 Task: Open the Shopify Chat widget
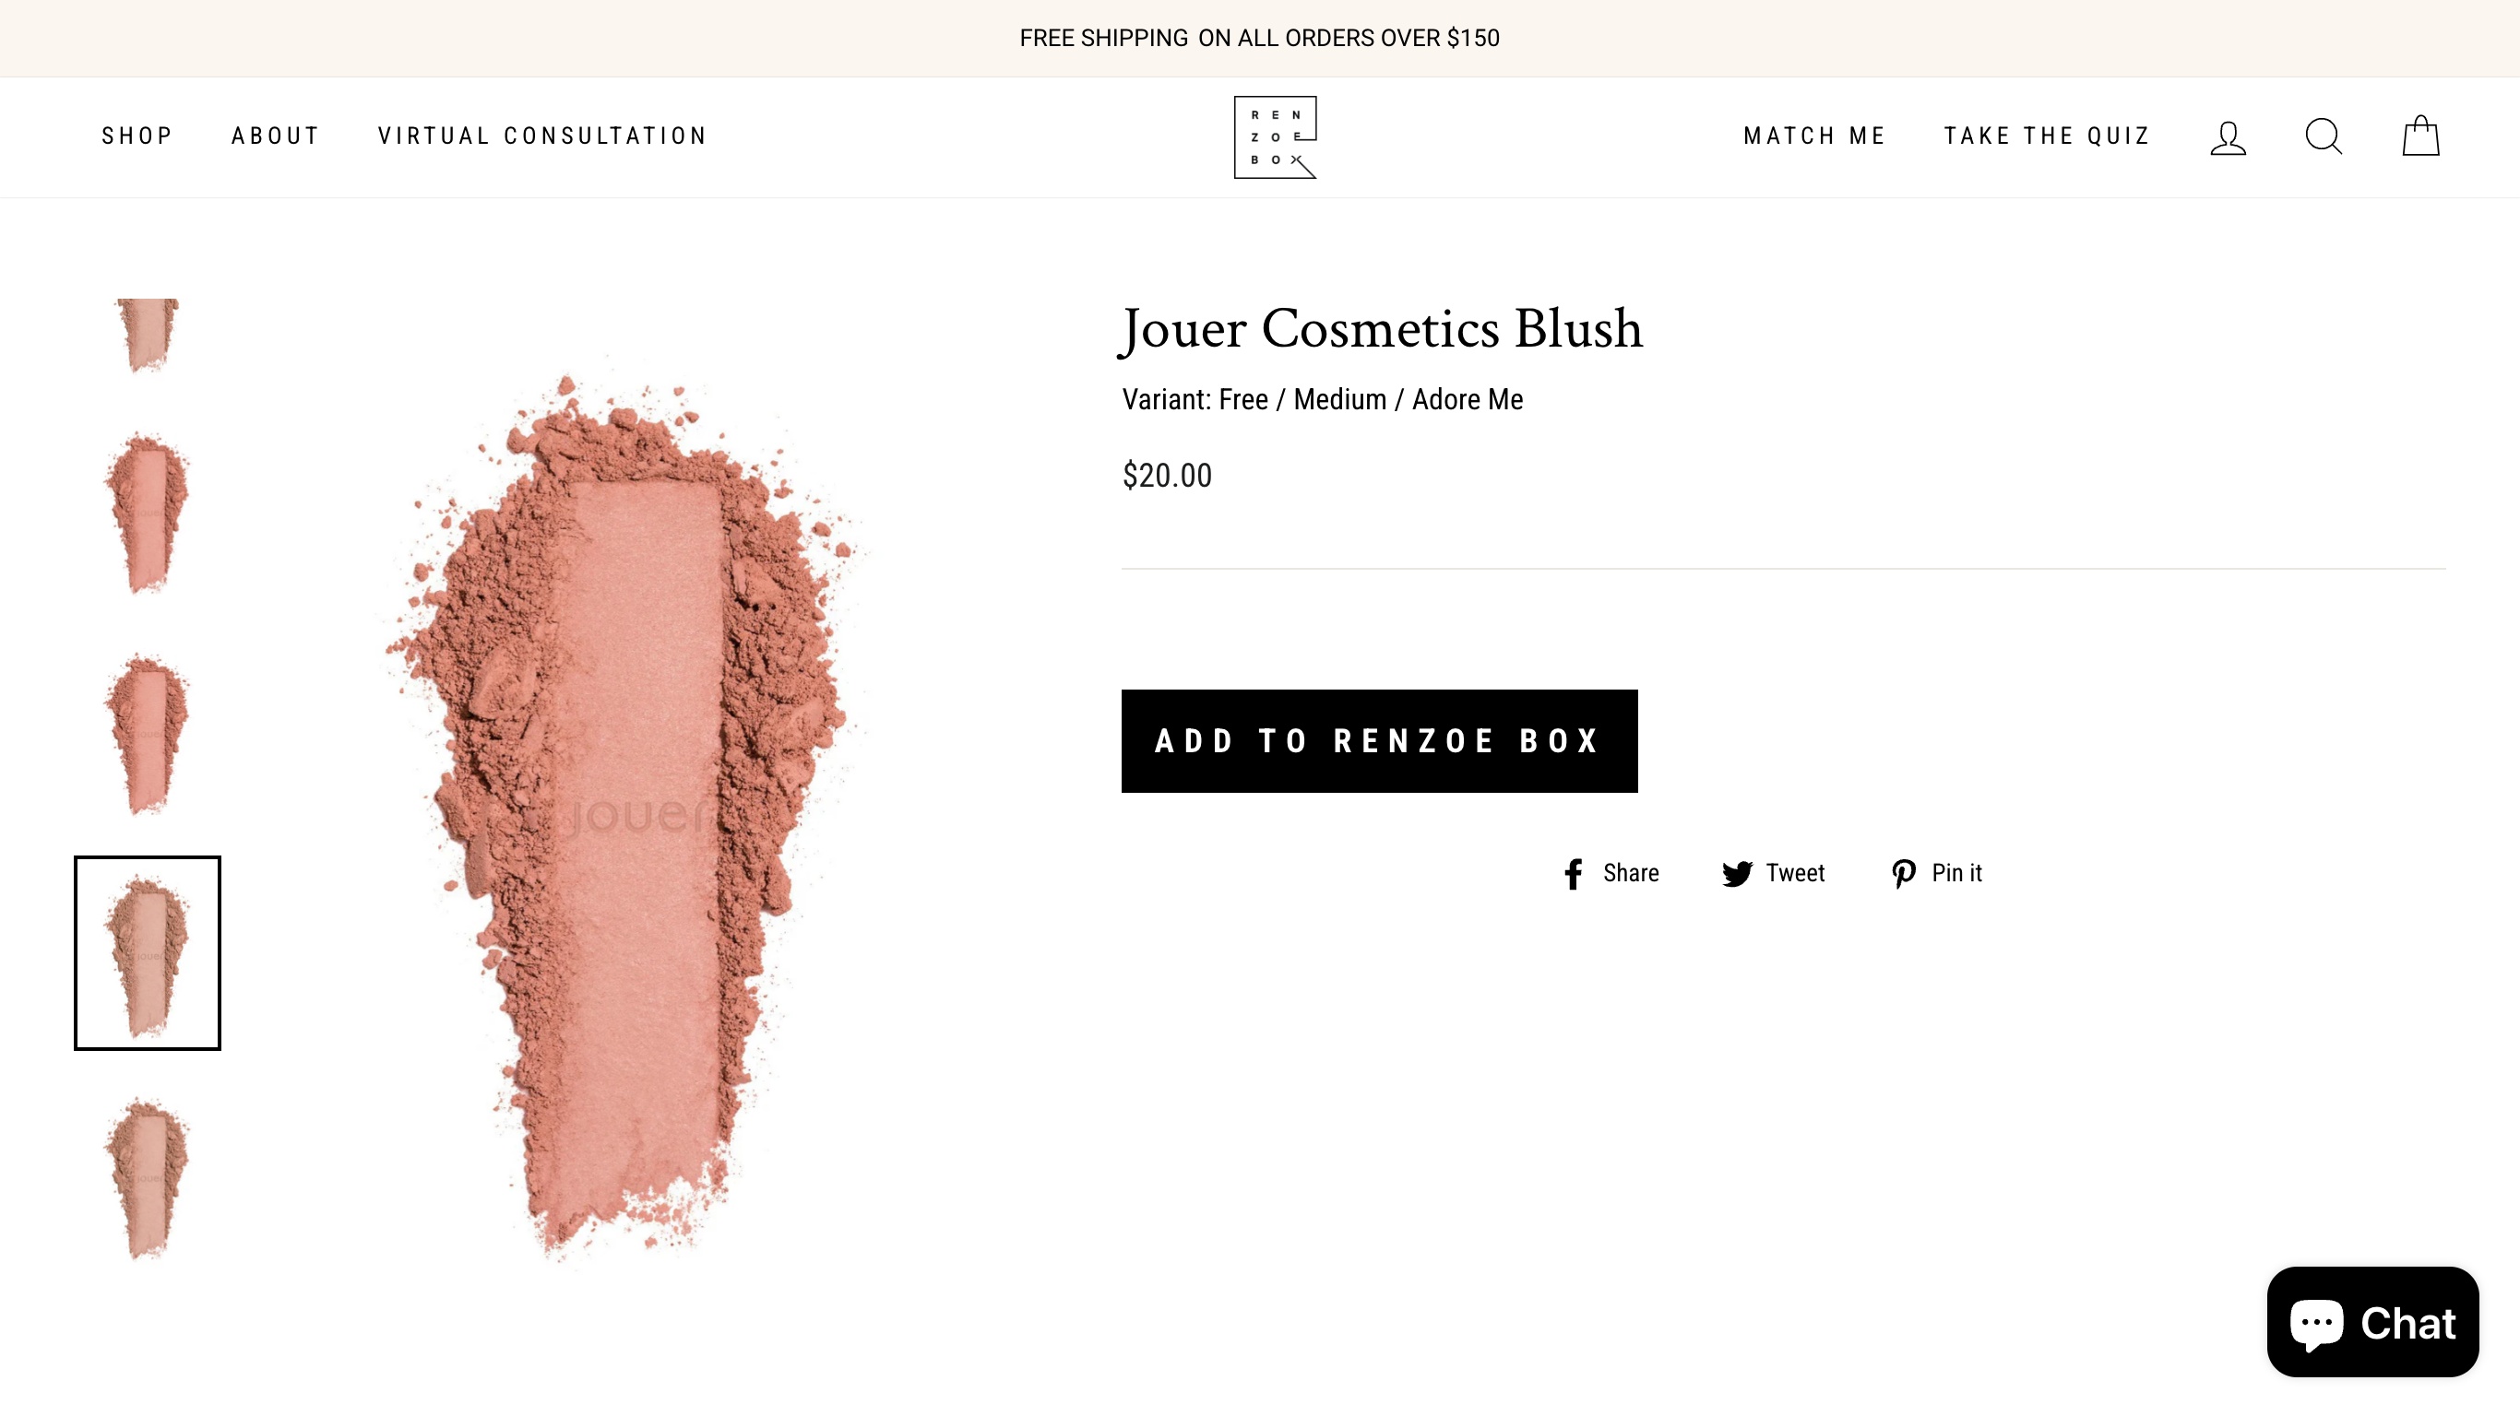2372,1322
